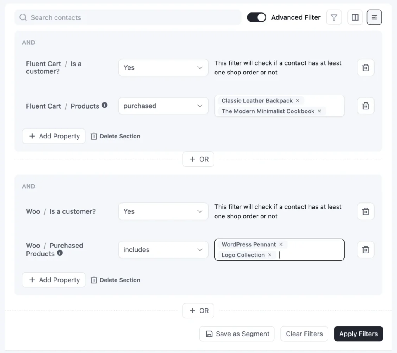
Task: Delete the Woo Purchased Products filter row
Action: click(366, 249)
